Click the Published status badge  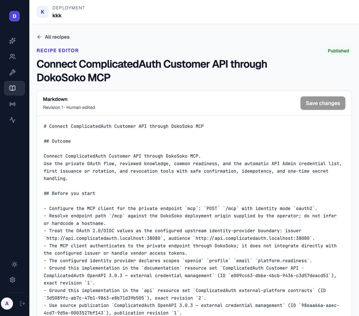tap(338, 51)
